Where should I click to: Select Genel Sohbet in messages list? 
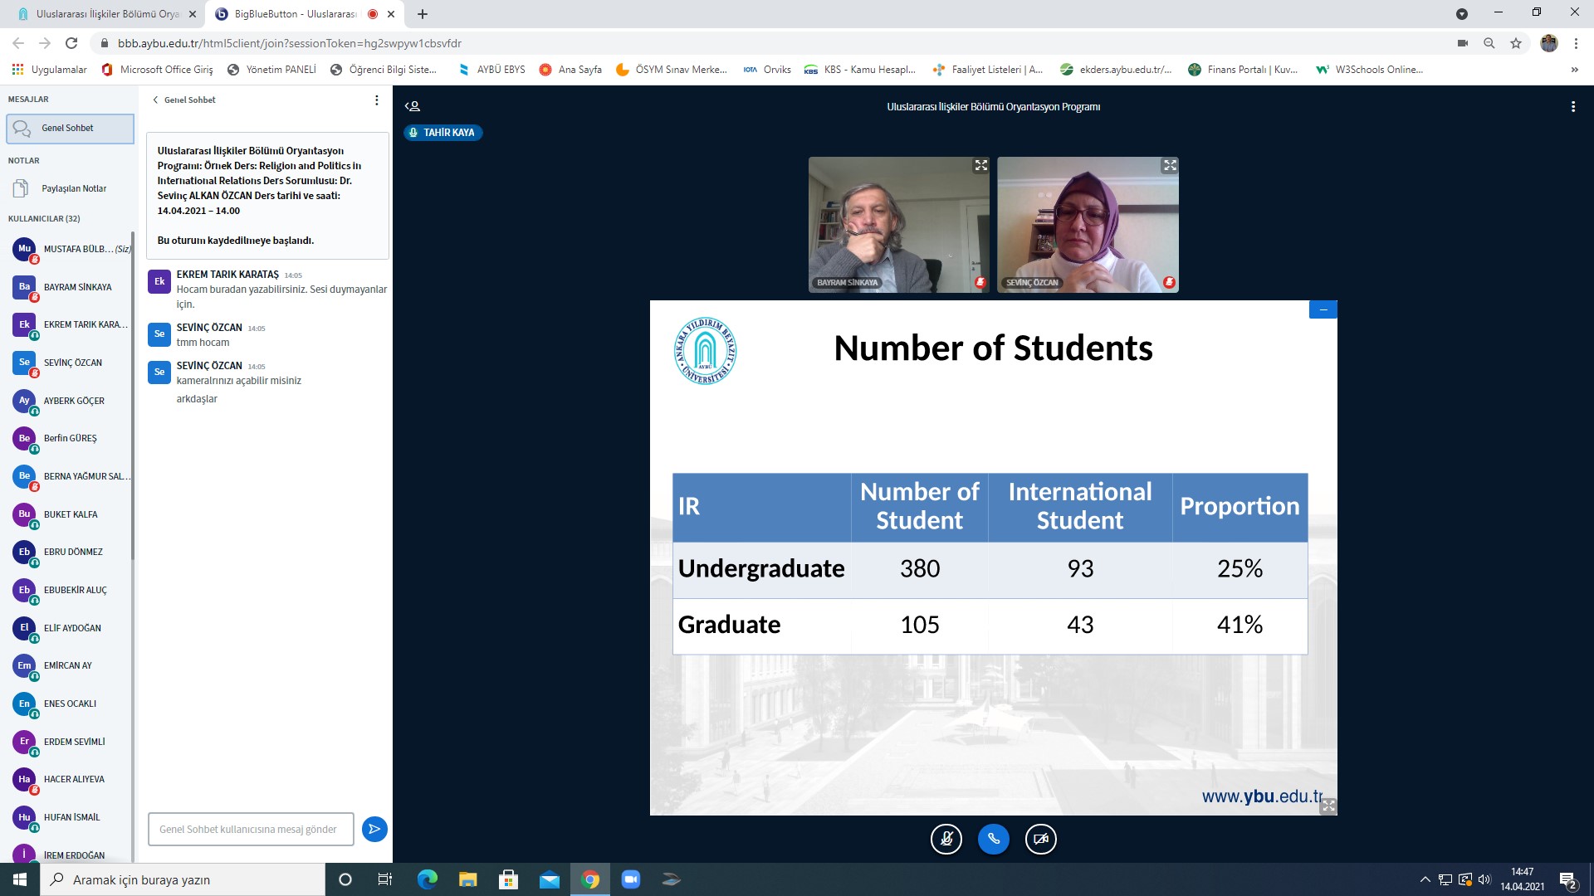(x=69, y=129)
